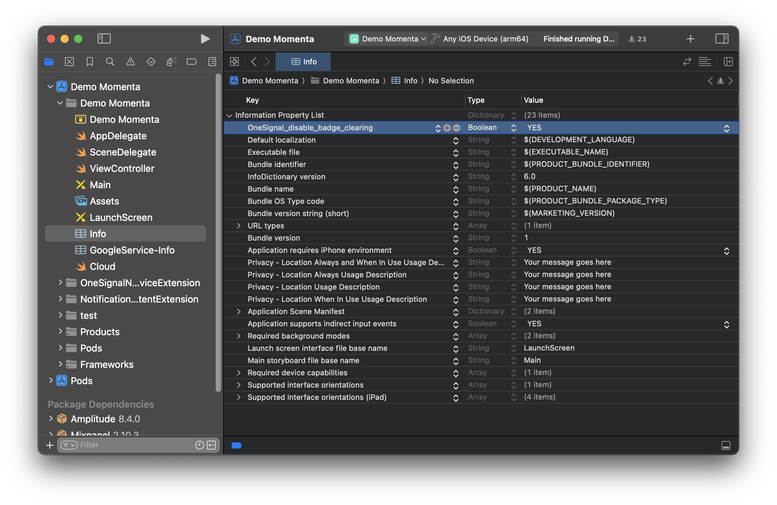Expand Application Scene Manifest dictionary
This screenshot has height=505, width=777.
[238, 312]
